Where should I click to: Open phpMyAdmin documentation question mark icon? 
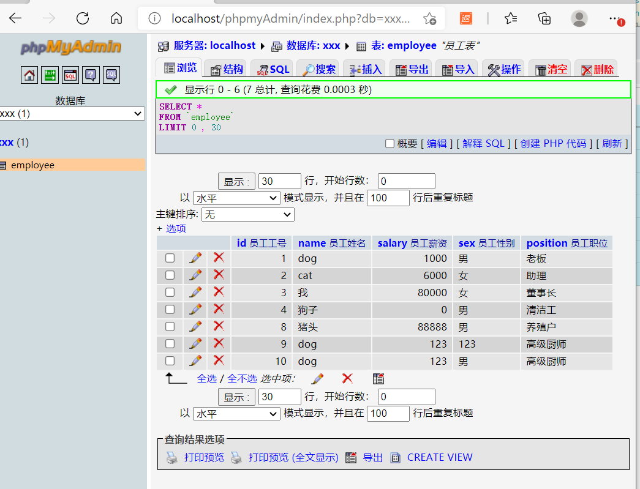click(x=91, y=75)
